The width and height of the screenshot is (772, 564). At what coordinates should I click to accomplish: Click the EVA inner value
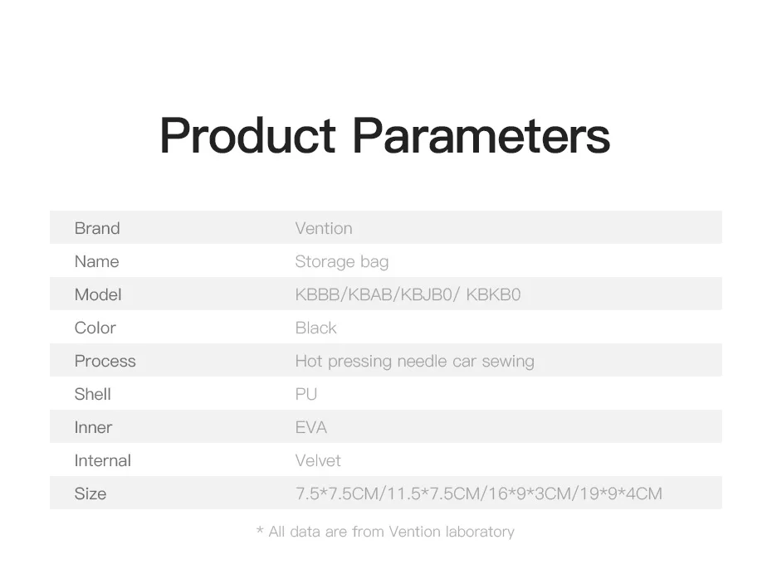tap(310, 428)
